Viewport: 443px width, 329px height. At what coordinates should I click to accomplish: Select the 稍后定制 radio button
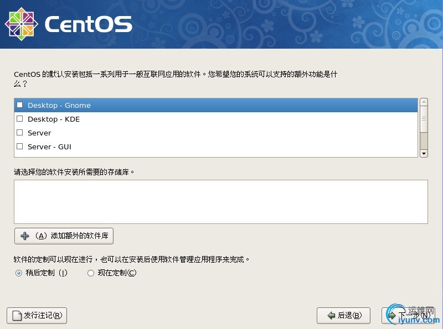pos(19,273)
